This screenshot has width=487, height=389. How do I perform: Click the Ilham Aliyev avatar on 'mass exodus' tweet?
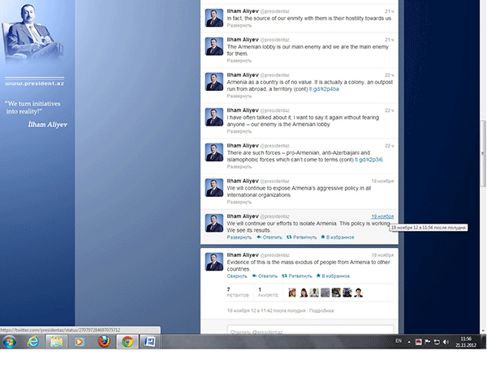214,262
